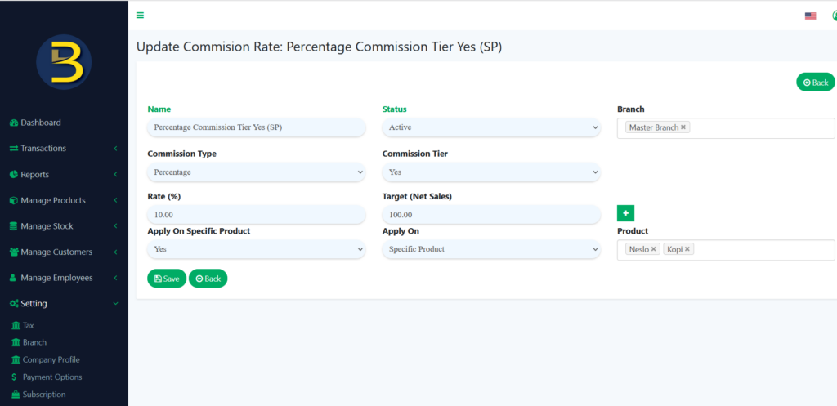Remove Neslo product tag
Image resolution: width=837 pixels, height=406 pixels.
(x=654, y=249)
